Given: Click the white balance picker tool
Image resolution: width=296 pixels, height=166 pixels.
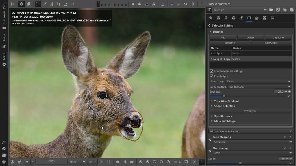Looking at the screenshot, I should point(45,4).
